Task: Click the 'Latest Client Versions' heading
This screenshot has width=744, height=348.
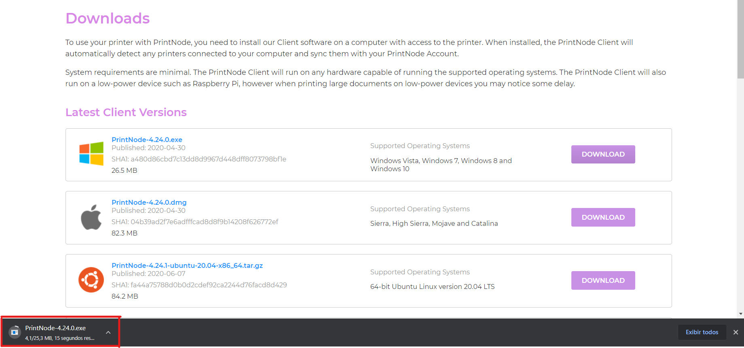Action: click(126, 112)
